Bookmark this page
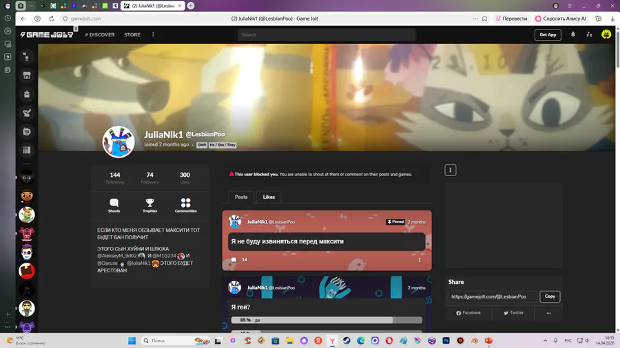Viewport: 620px width, 348px height. coord(484,19)
